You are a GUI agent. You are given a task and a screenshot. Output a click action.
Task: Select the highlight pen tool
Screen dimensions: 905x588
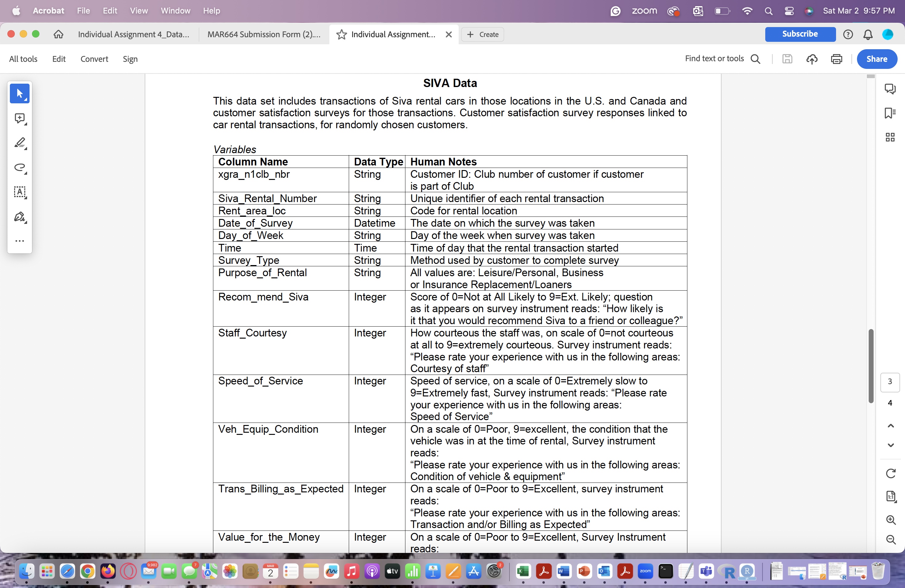[x=19, y=143]
